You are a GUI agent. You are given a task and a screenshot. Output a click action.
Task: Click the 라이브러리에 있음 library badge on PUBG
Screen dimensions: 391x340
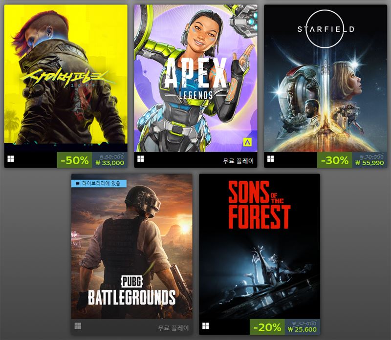99,184
